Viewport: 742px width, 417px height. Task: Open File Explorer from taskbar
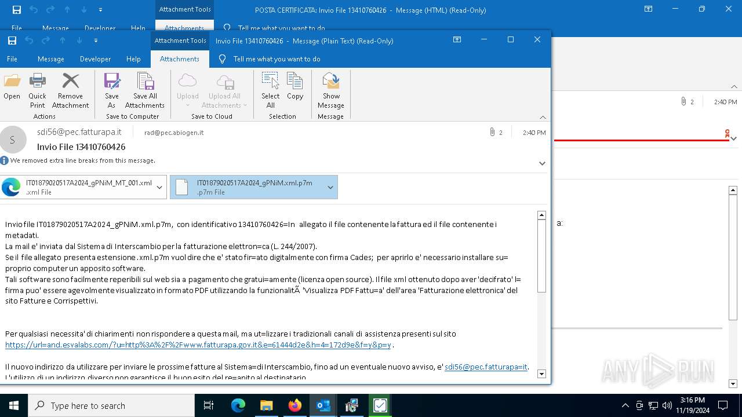pyautogui.click(x=267, y=405)
